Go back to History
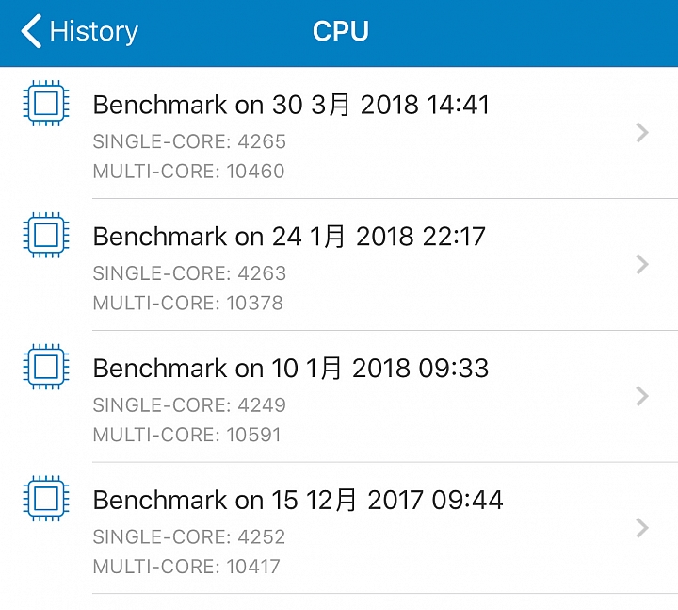Screen dimensions: 678x610 pyautogui.click(x=79, y=31)
